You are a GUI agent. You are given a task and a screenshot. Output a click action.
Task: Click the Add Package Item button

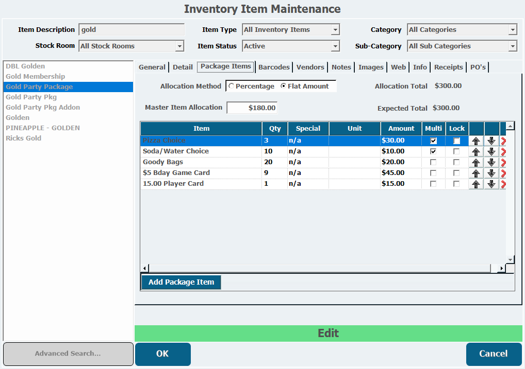[x=181, y=282]
